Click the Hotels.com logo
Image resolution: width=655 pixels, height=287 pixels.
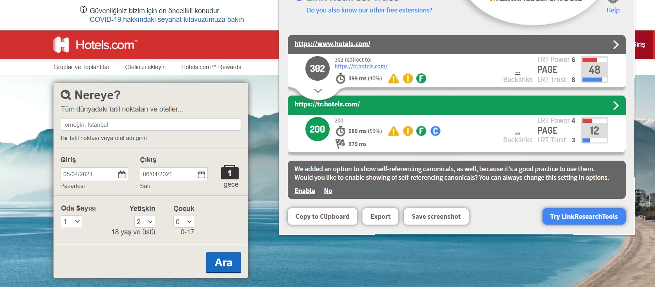point(95,45)
